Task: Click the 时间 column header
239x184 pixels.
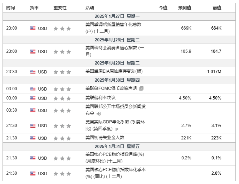Action: 11,8
